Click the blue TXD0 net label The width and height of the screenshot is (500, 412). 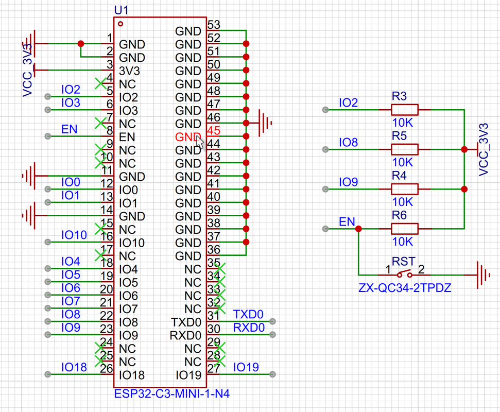(x=248, y=315)
